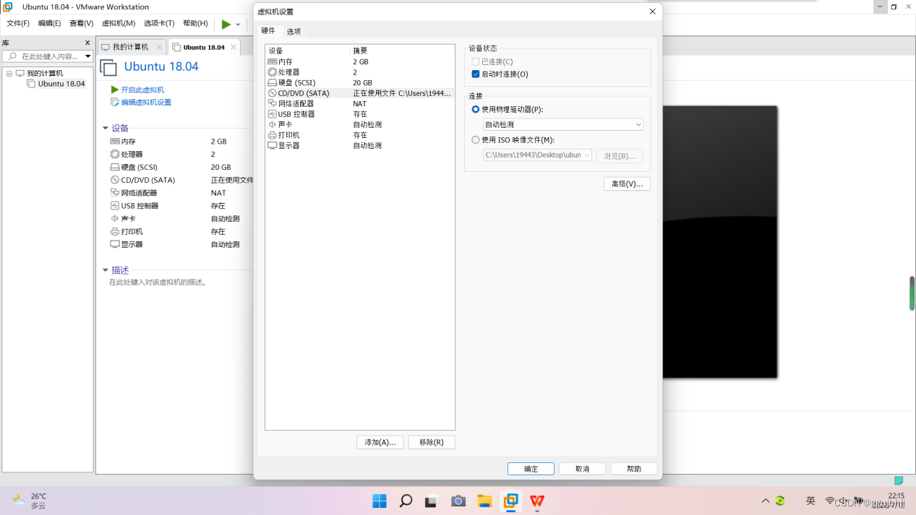
Task: Click the green power-on play icon in toolbar
Action: [x=226, y=24]
